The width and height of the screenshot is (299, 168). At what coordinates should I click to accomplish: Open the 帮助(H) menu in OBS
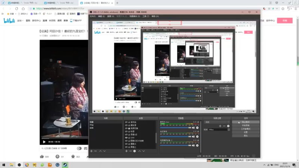155,16
